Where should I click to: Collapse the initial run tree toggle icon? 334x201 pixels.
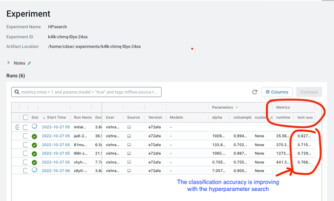tap(17, 127)
